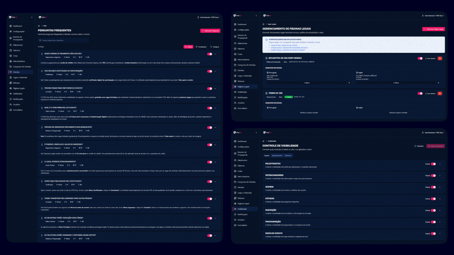Click the refresh icon on the Atualizar button
The image size is (454, 255).
[415, 146]
